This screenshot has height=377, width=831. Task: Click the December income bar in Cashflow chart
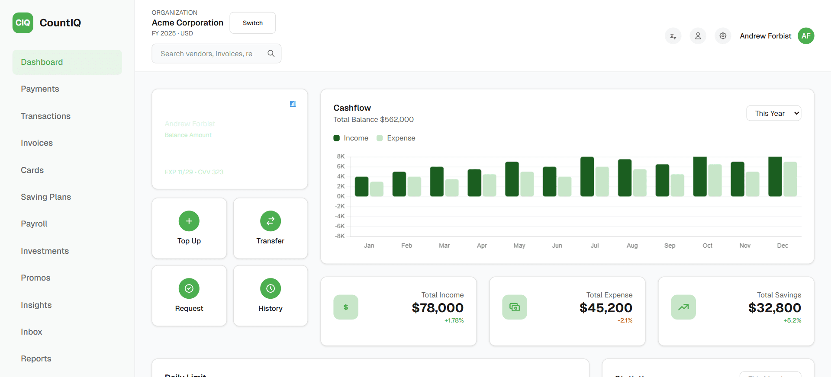click(x=775, y=176)
